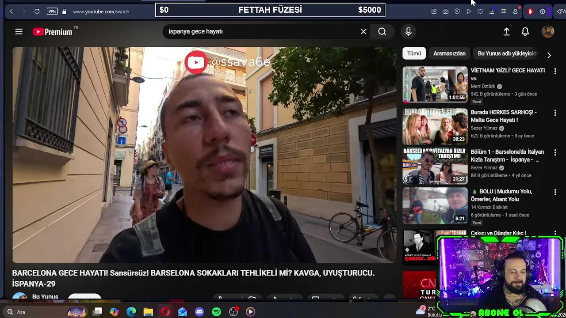Open browser downloads icon
This screenshot has height=318, width=566.
[492, 11]
